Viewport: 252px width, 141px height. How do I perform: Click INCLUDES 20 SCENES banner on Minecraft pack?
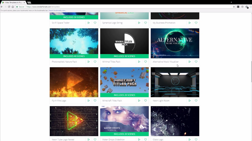pyautogui.click(x=125, y=95)
